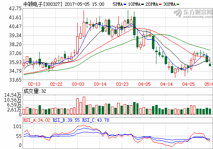Click the 35.93 price axis label

coord(15,62)
